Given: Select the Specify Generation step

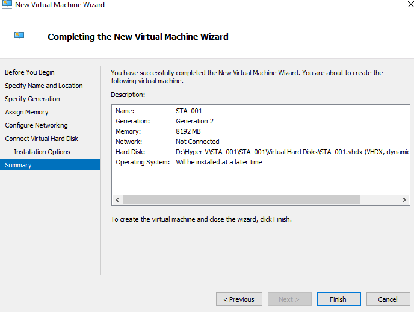Looking at the screenshot, I should coord(32,99).
